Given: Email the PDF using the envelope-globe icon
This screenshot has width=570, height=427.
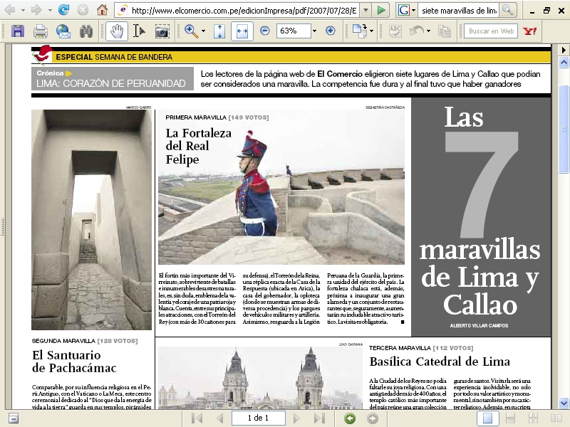Looking at the screenshot, I should [x=63, y=31].
